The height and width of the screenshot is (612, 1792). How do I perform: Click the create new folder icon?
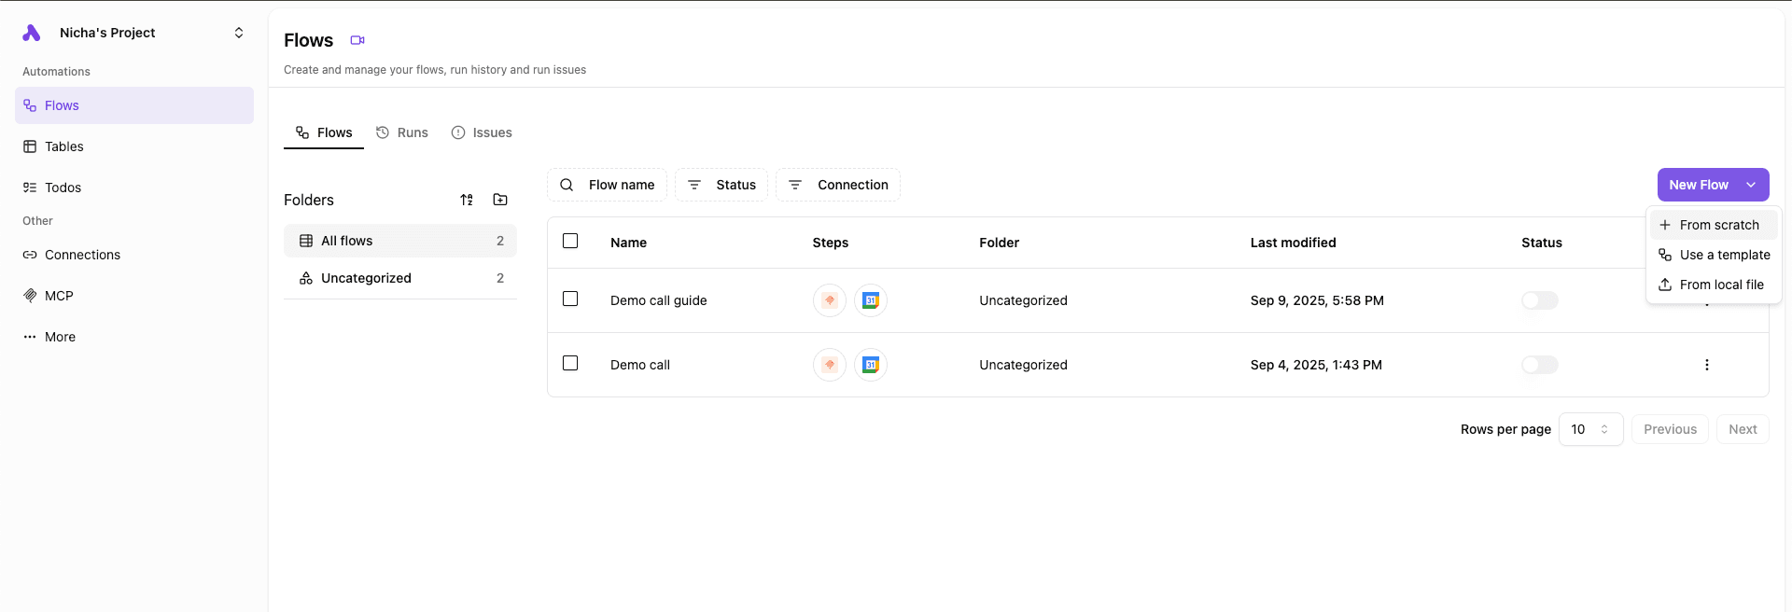pos(500,200)
